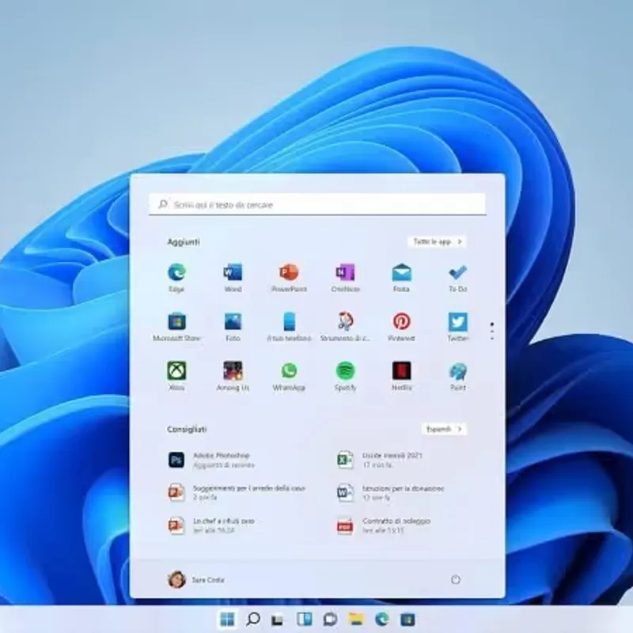Open the Twitter app

click(x=458, y=326)
